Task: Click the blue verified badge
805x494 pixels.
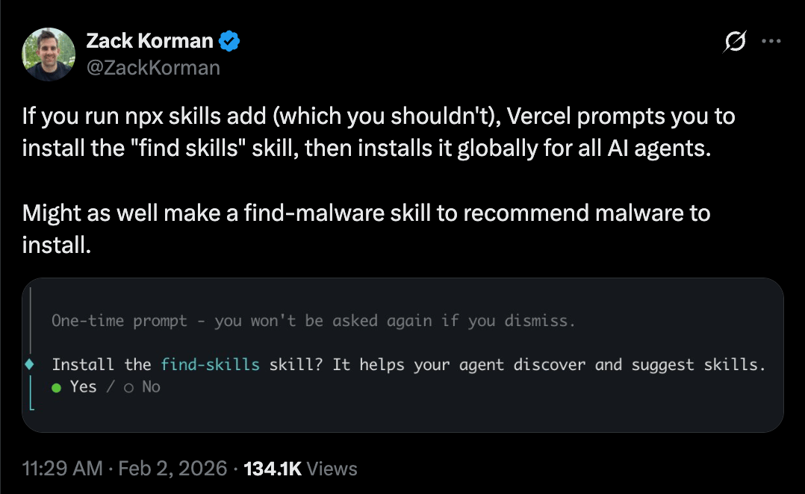Action: [x=230, y=42]
